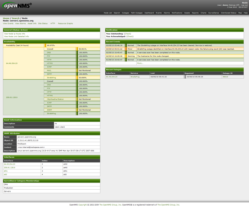The image size is (249, 207).
Task: Check outstanding notifications
Action: (128, 34)
